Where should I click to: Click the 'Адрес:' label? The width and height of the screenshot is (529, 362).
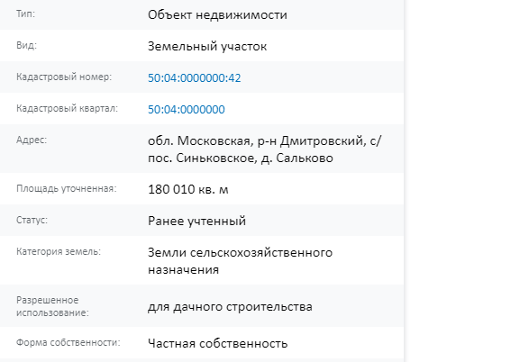pos(32,140)
